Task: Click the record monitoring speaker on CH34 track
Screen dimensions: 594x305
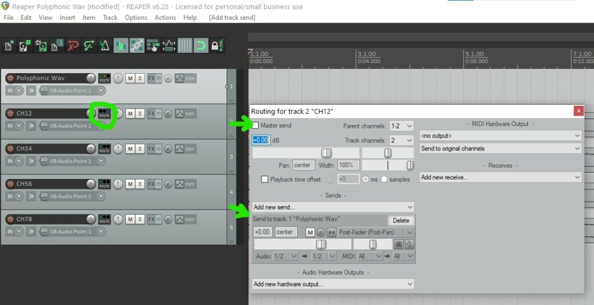Action: [x=31, y=161]
